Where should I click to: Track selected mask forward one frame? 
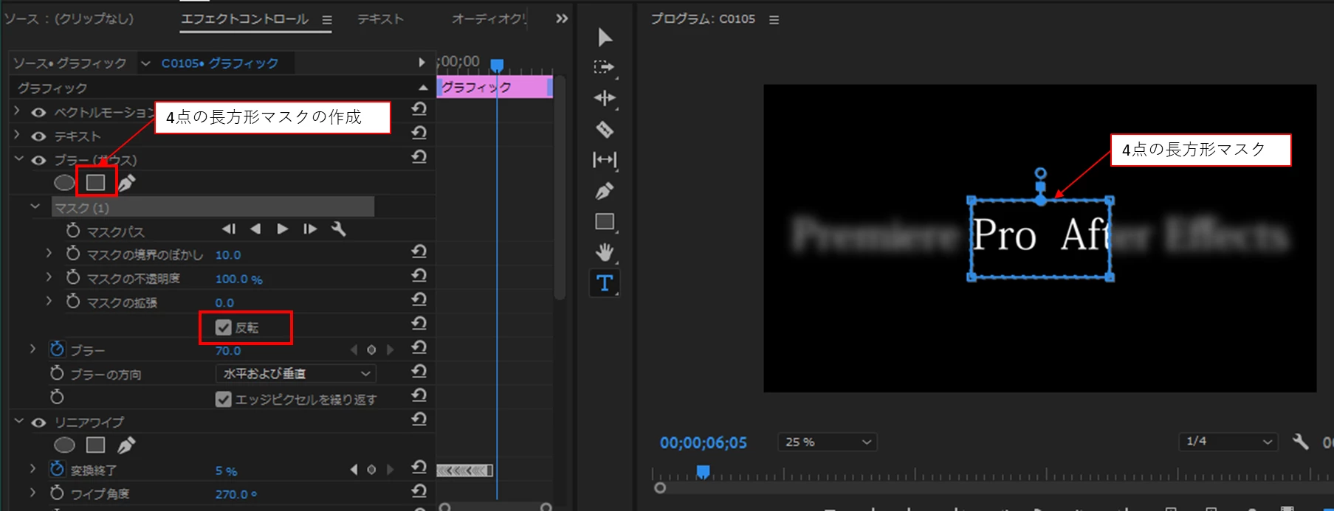[x=310, y=229]
